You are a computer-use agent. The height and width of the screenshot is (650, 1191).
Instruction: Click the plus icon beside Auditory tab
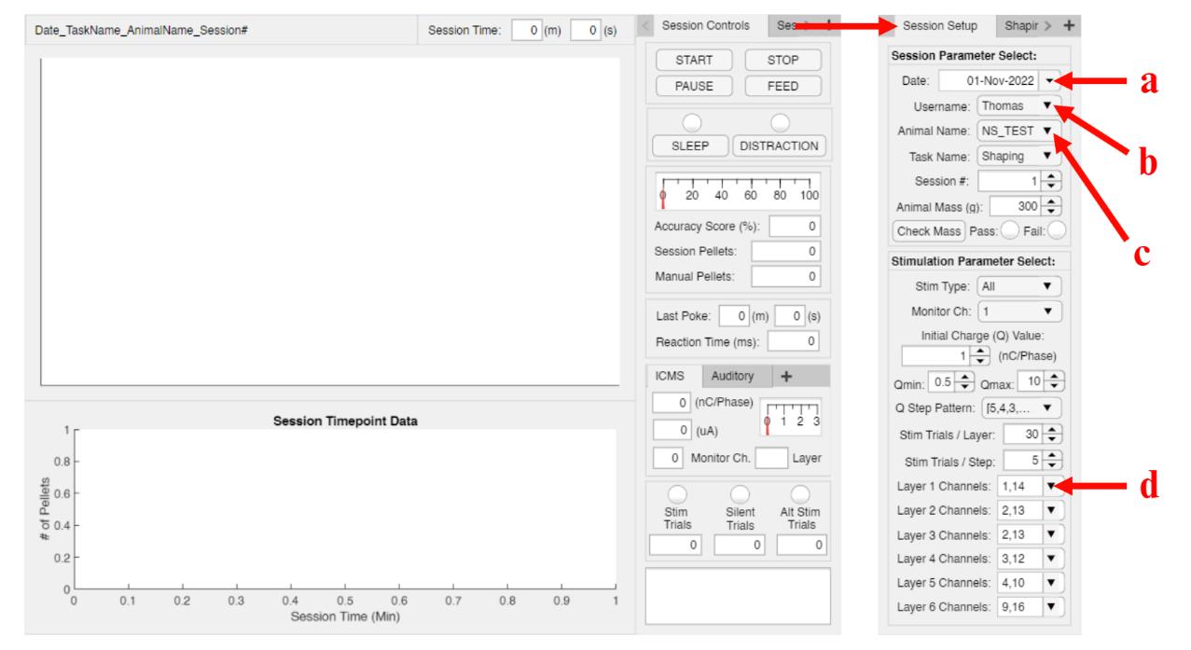tap(786, 376)
